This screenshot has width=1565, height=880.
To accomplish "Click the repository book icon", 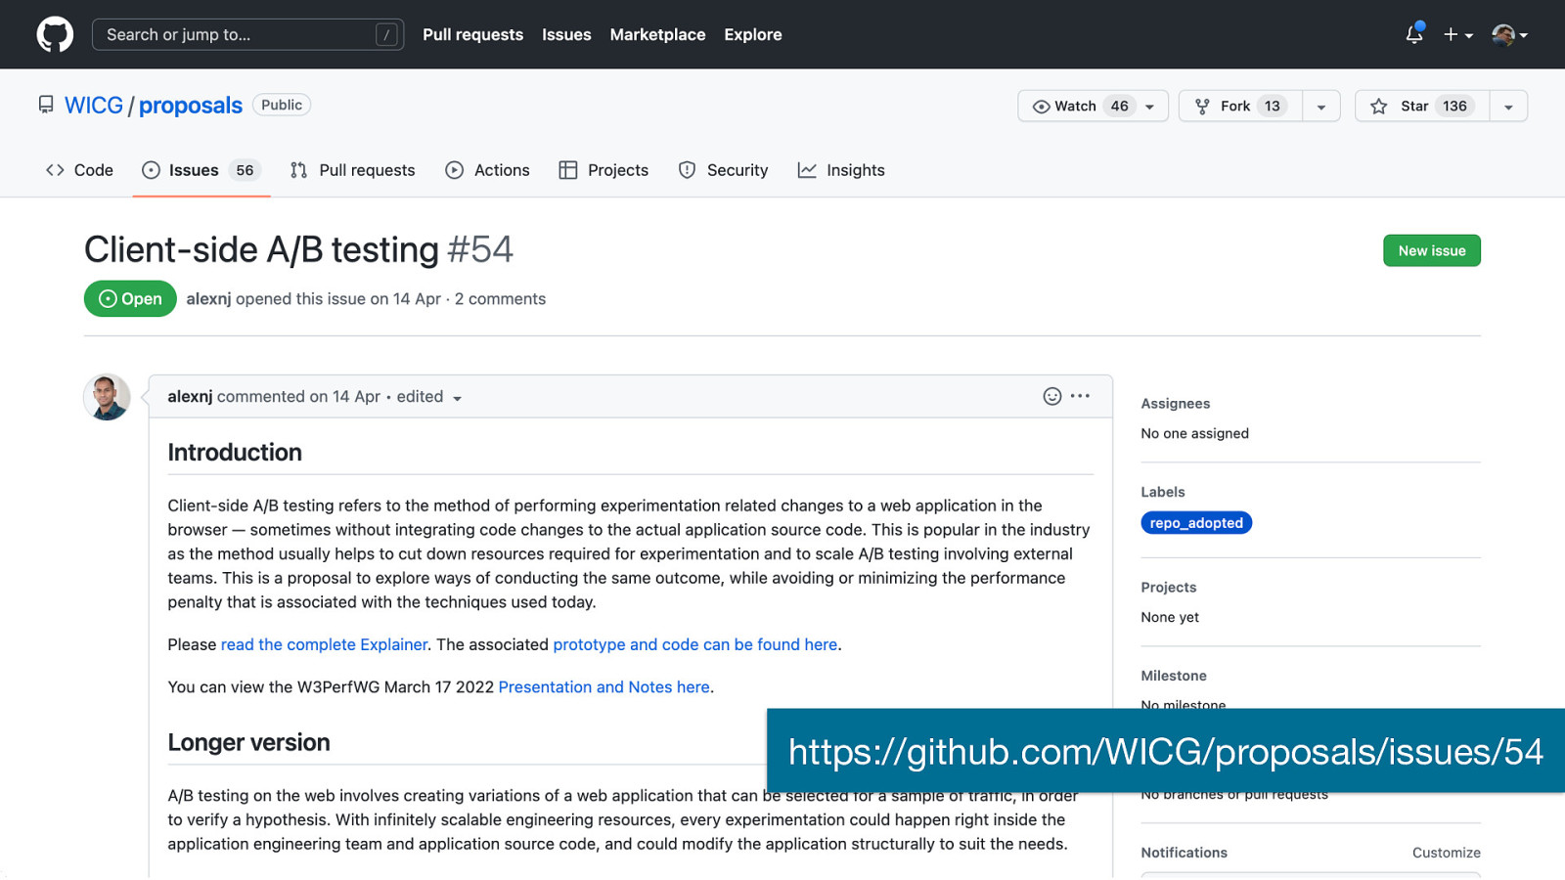I will [46, 105].
